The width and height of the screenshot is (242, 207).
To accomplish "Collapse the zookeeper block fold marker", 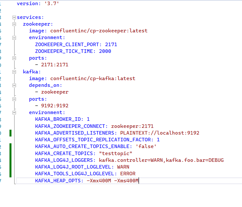I will point(14,24).
